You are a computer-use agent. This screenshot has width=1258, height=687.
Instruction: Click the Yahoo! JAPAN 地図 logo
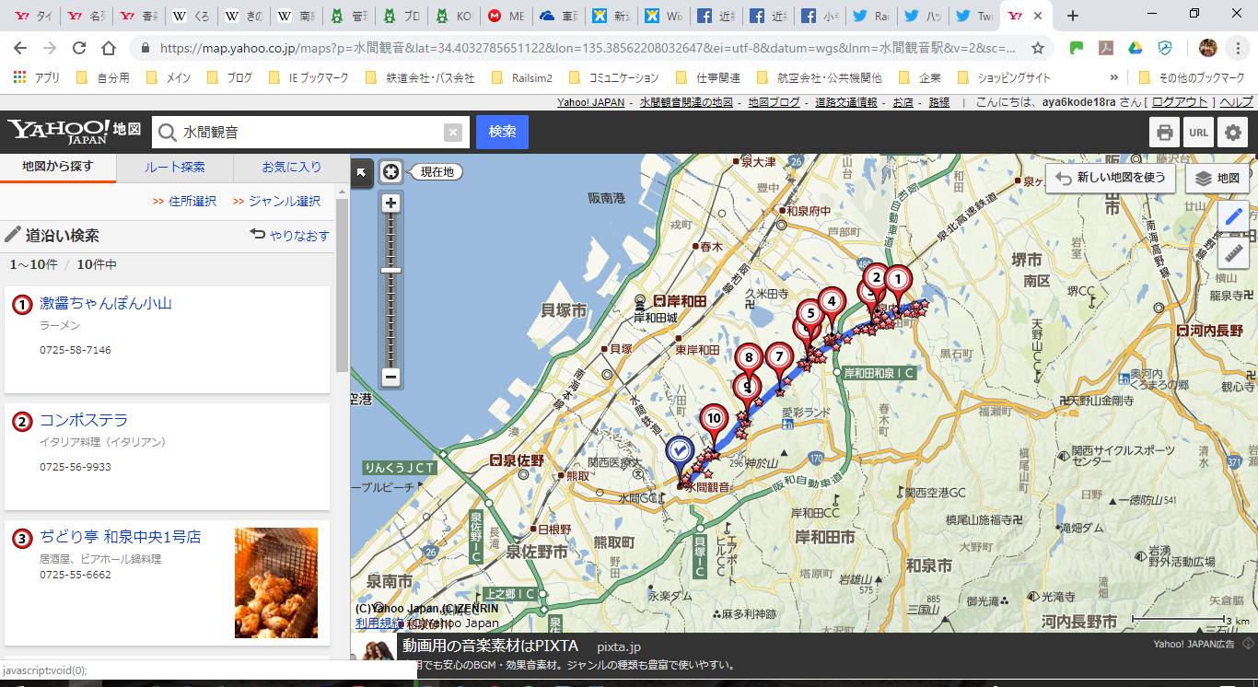coord(75,132)
